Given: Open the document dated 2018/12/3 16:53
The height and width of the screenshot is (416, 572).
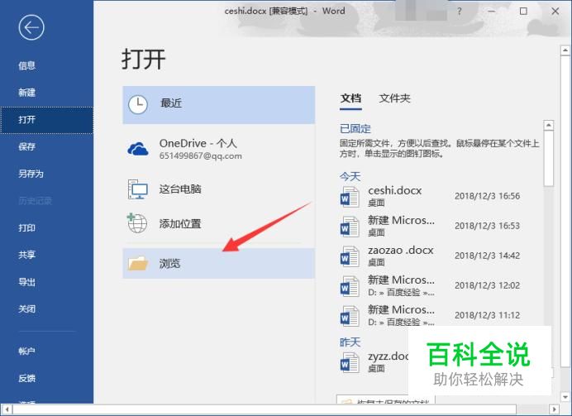Looking at the screenshot, I should 440,227.
